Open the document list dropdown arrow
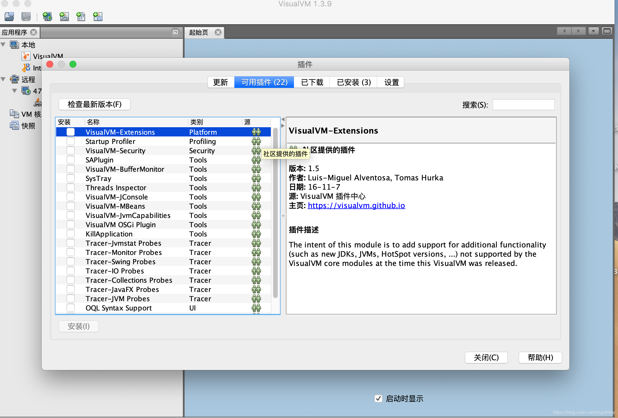The image size is (618, 418). click(x=593, y=31)
